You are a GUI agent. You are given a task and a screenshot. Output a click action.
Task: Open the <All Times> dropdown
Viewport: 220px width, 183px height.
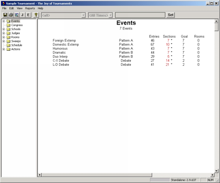coord(110,15)
